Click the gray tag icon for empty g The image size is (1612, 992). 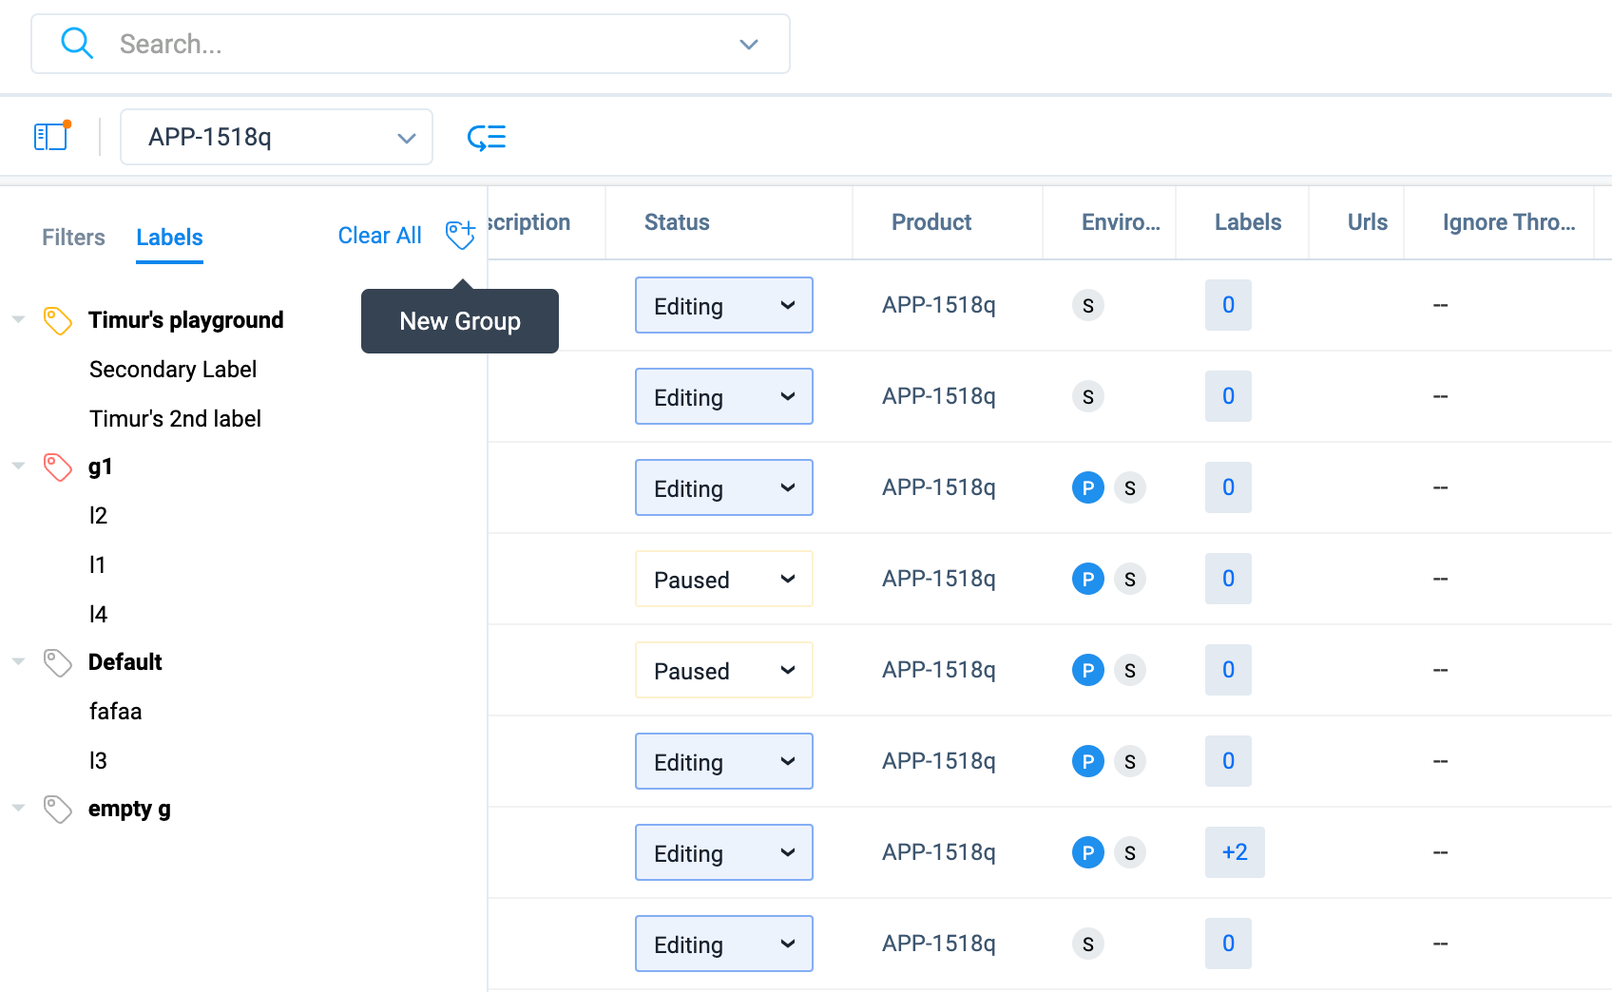click(58, 809)
